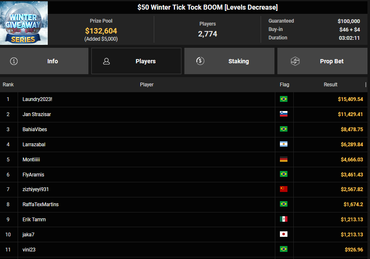Click the Winter Giveaway Series banner image
Viewport: 370px width, 259px height.
coord(24,23)
